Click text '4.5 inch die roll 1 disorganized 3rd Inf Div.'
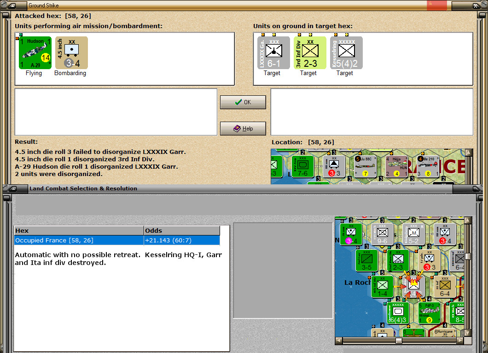488x353 pixels. coord(85,159)
